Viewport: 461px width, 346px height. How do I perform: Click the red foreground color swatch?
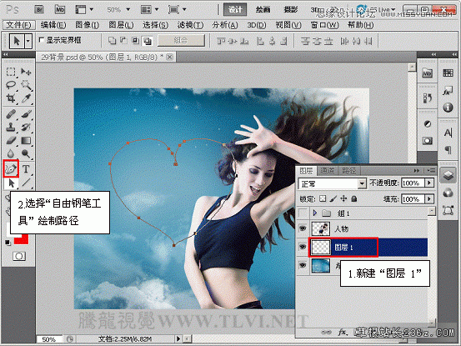(x=21, y=238)
